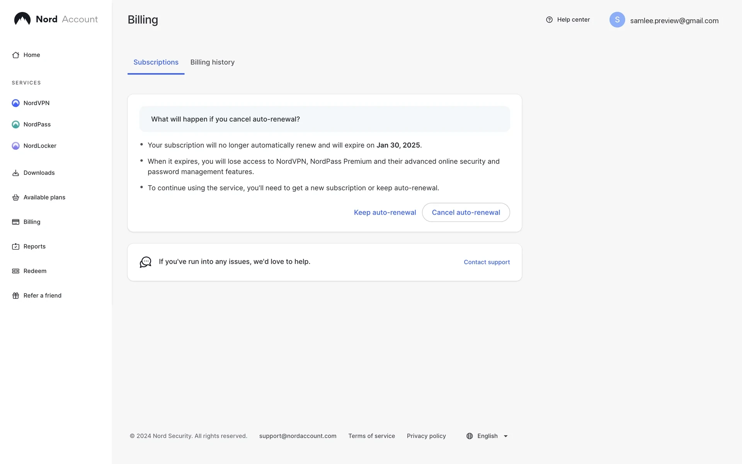Click 'If you've run into any issues' text

(235, 262)
